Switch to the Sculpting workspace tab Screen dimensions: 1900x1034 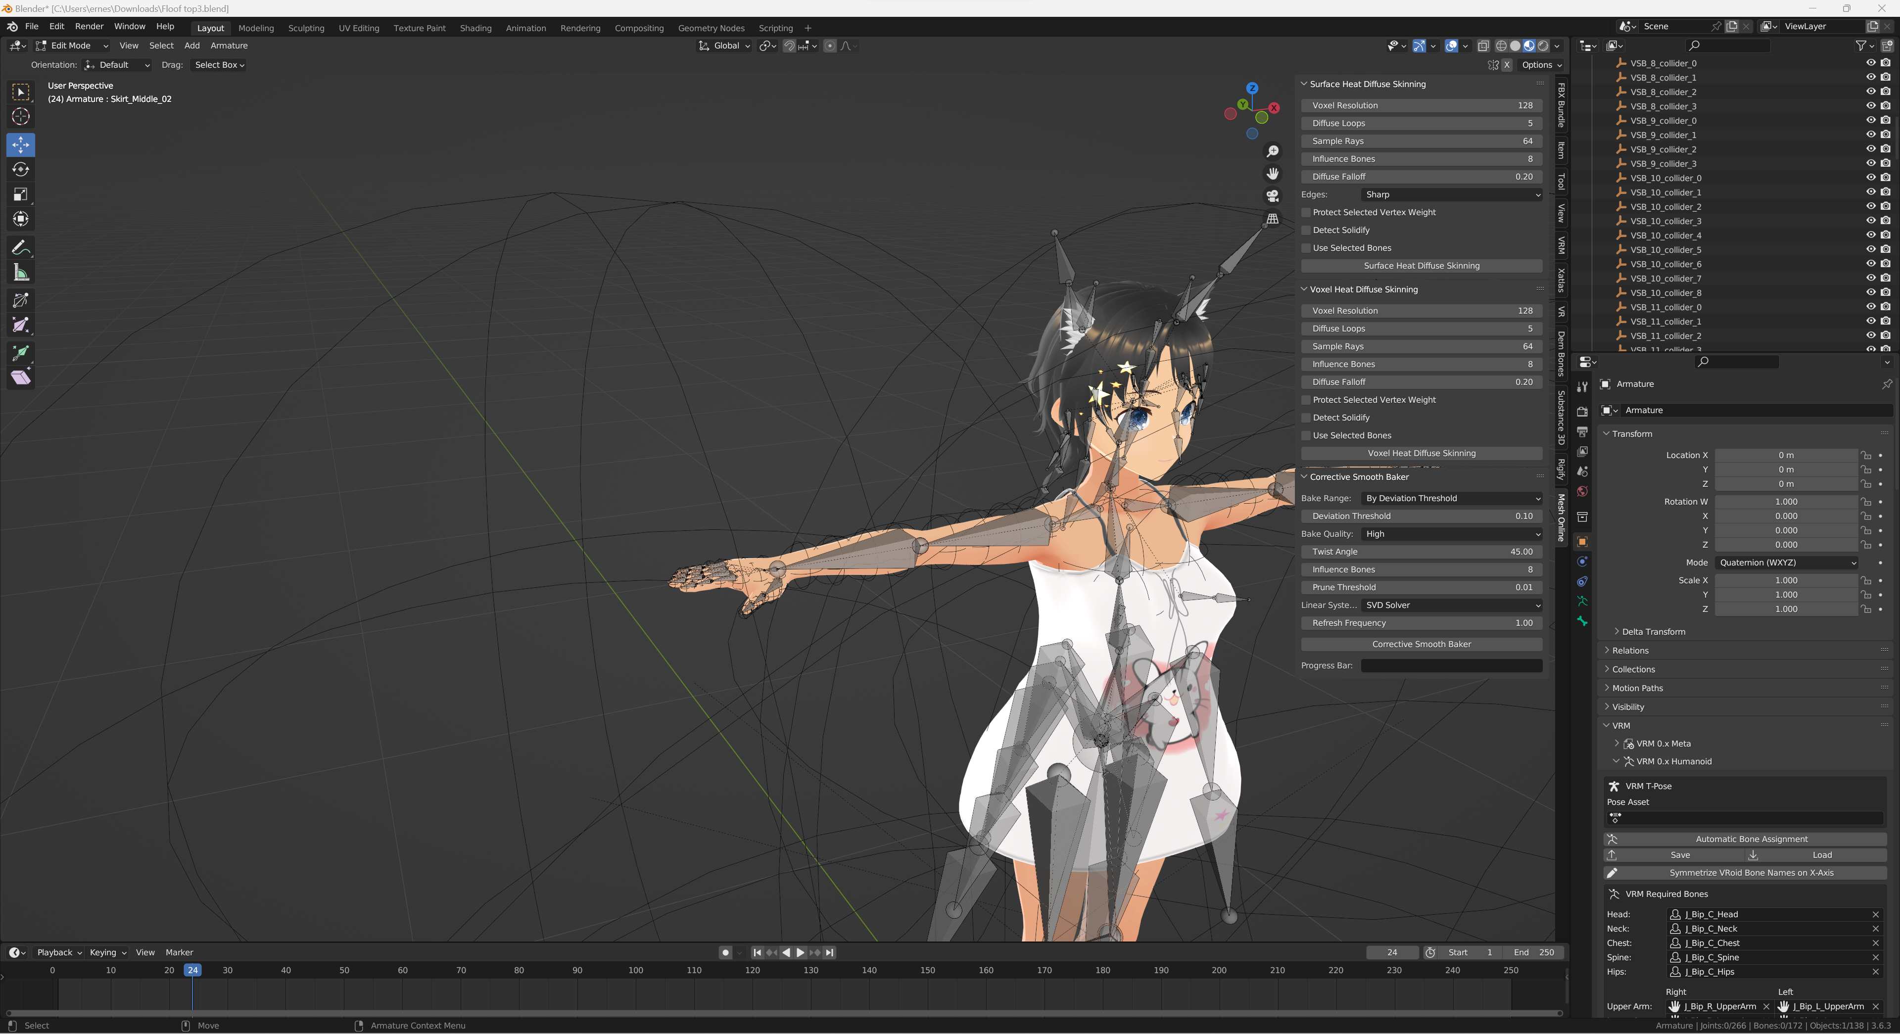(306, 28)
